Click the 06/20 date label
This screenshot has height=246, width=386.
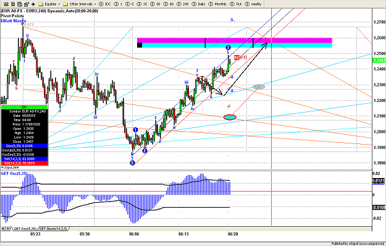[x=233, y=234]
